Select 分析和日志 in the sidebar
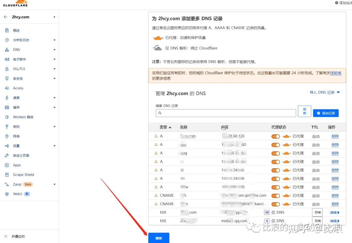The width and height of the screenshot is (352, 243). pyautogui.click(x=19, y=40)
